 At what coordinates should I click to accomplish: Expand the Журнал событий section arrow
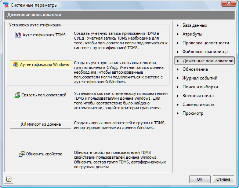coord(178,78)
